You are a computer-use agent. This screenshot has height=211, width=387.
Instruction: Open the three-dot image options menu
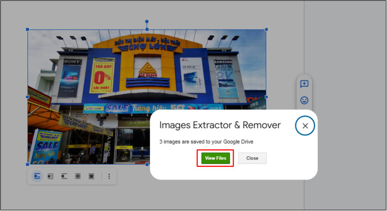(x=109, y=177)
